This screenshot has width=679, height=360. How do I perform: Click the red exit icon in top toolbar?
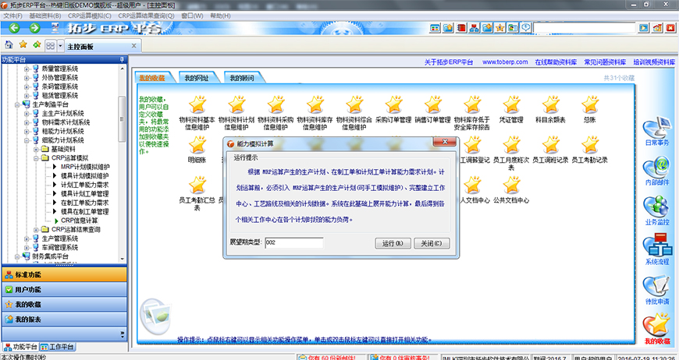point(670,29)
